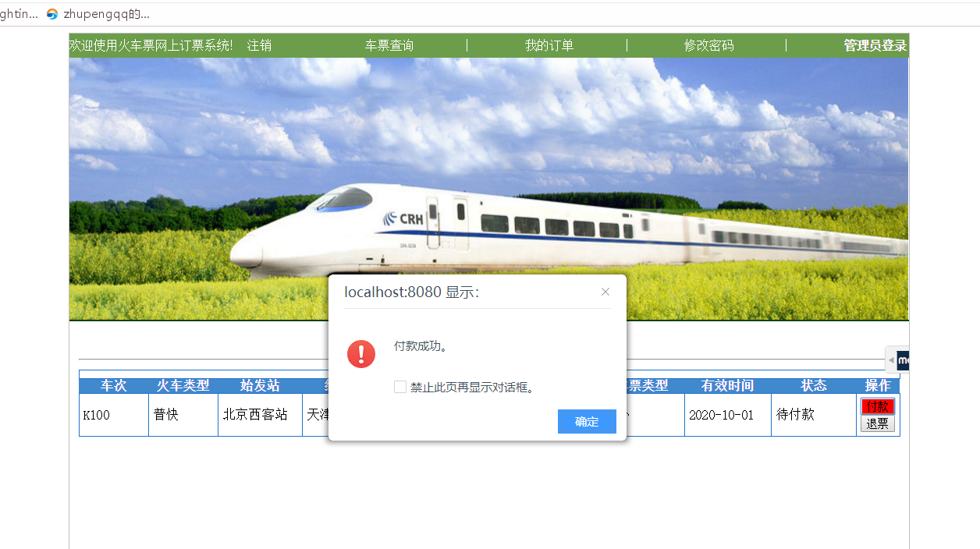Click the 管理员登录 link
Image resolution: width=980 pixels, height=549 pixels.
(875, 45)
